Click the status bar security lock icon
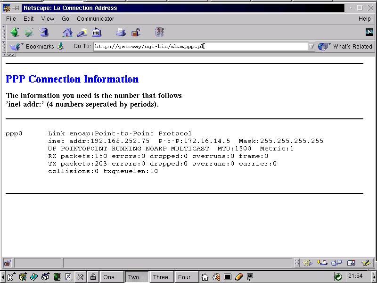Viewport: 377px width, 283px height. pyautogui.click(x=8, y=263)
